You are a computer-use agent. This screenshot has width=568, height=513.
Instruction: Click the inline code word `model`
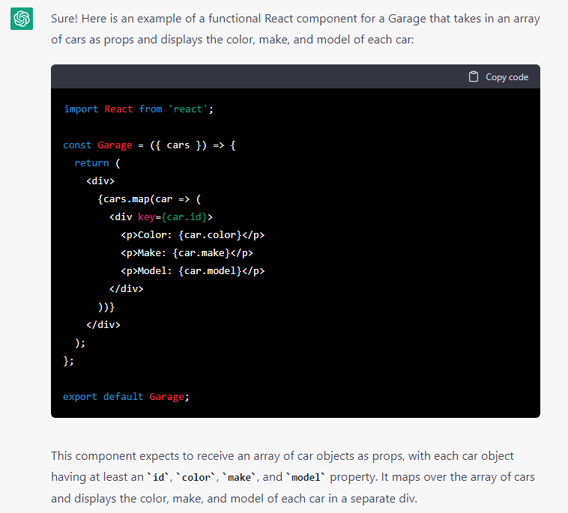click(x=306, y=478)
